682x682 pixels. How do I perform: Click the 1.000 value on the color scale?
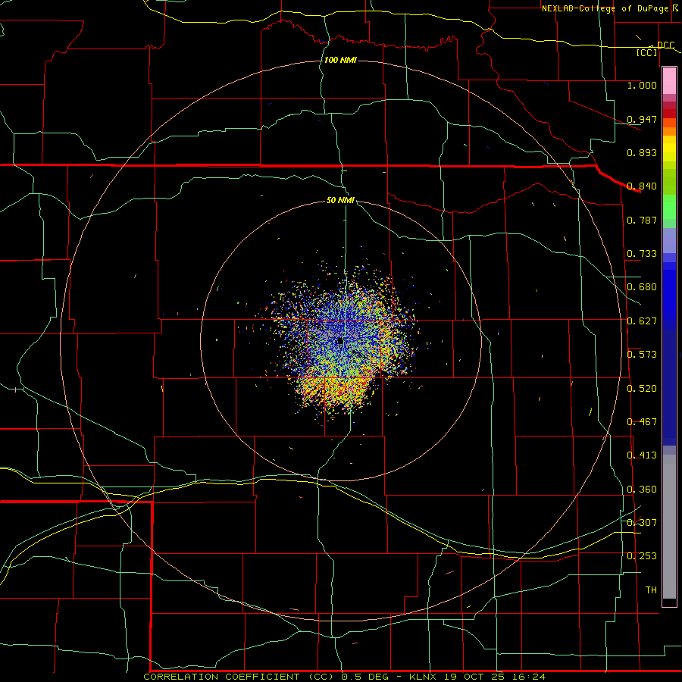[642, 85]
